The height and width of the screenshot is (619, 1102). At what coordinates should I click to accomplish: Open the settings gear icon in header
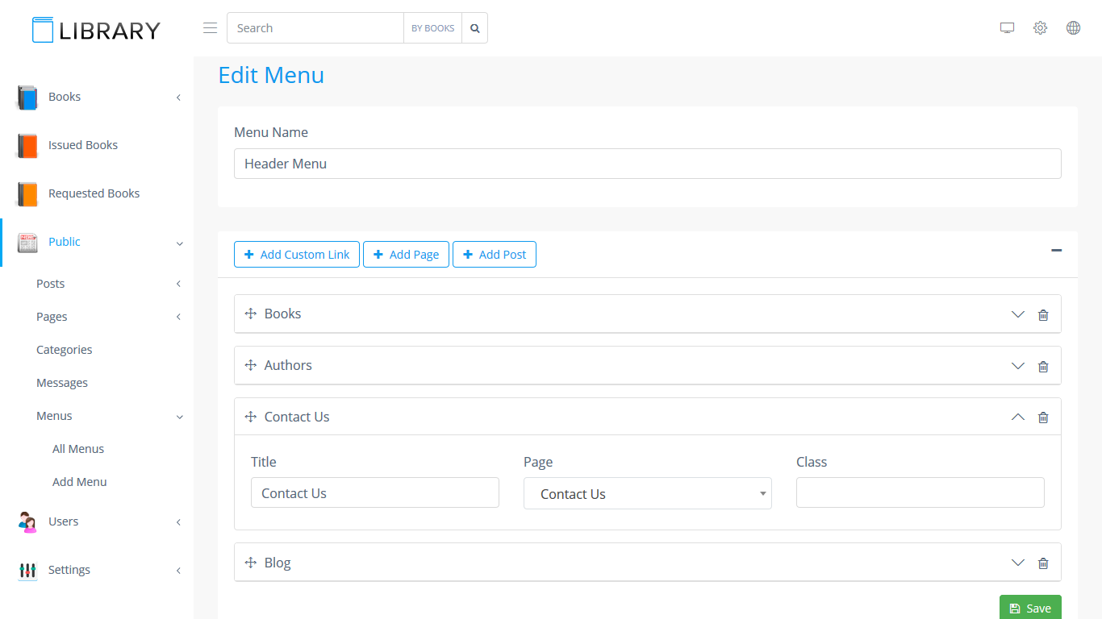[x=1040, y=28]
